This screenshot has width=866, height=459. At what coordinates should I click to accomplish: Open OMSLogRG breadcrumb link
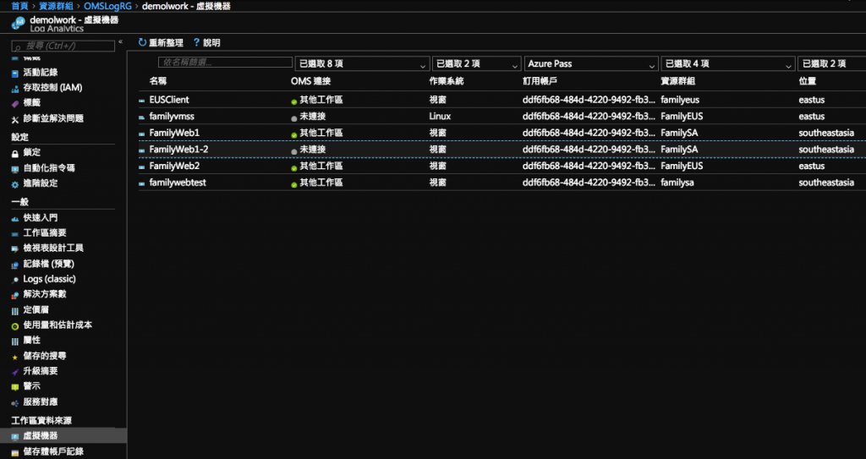[x=107, y=7]
